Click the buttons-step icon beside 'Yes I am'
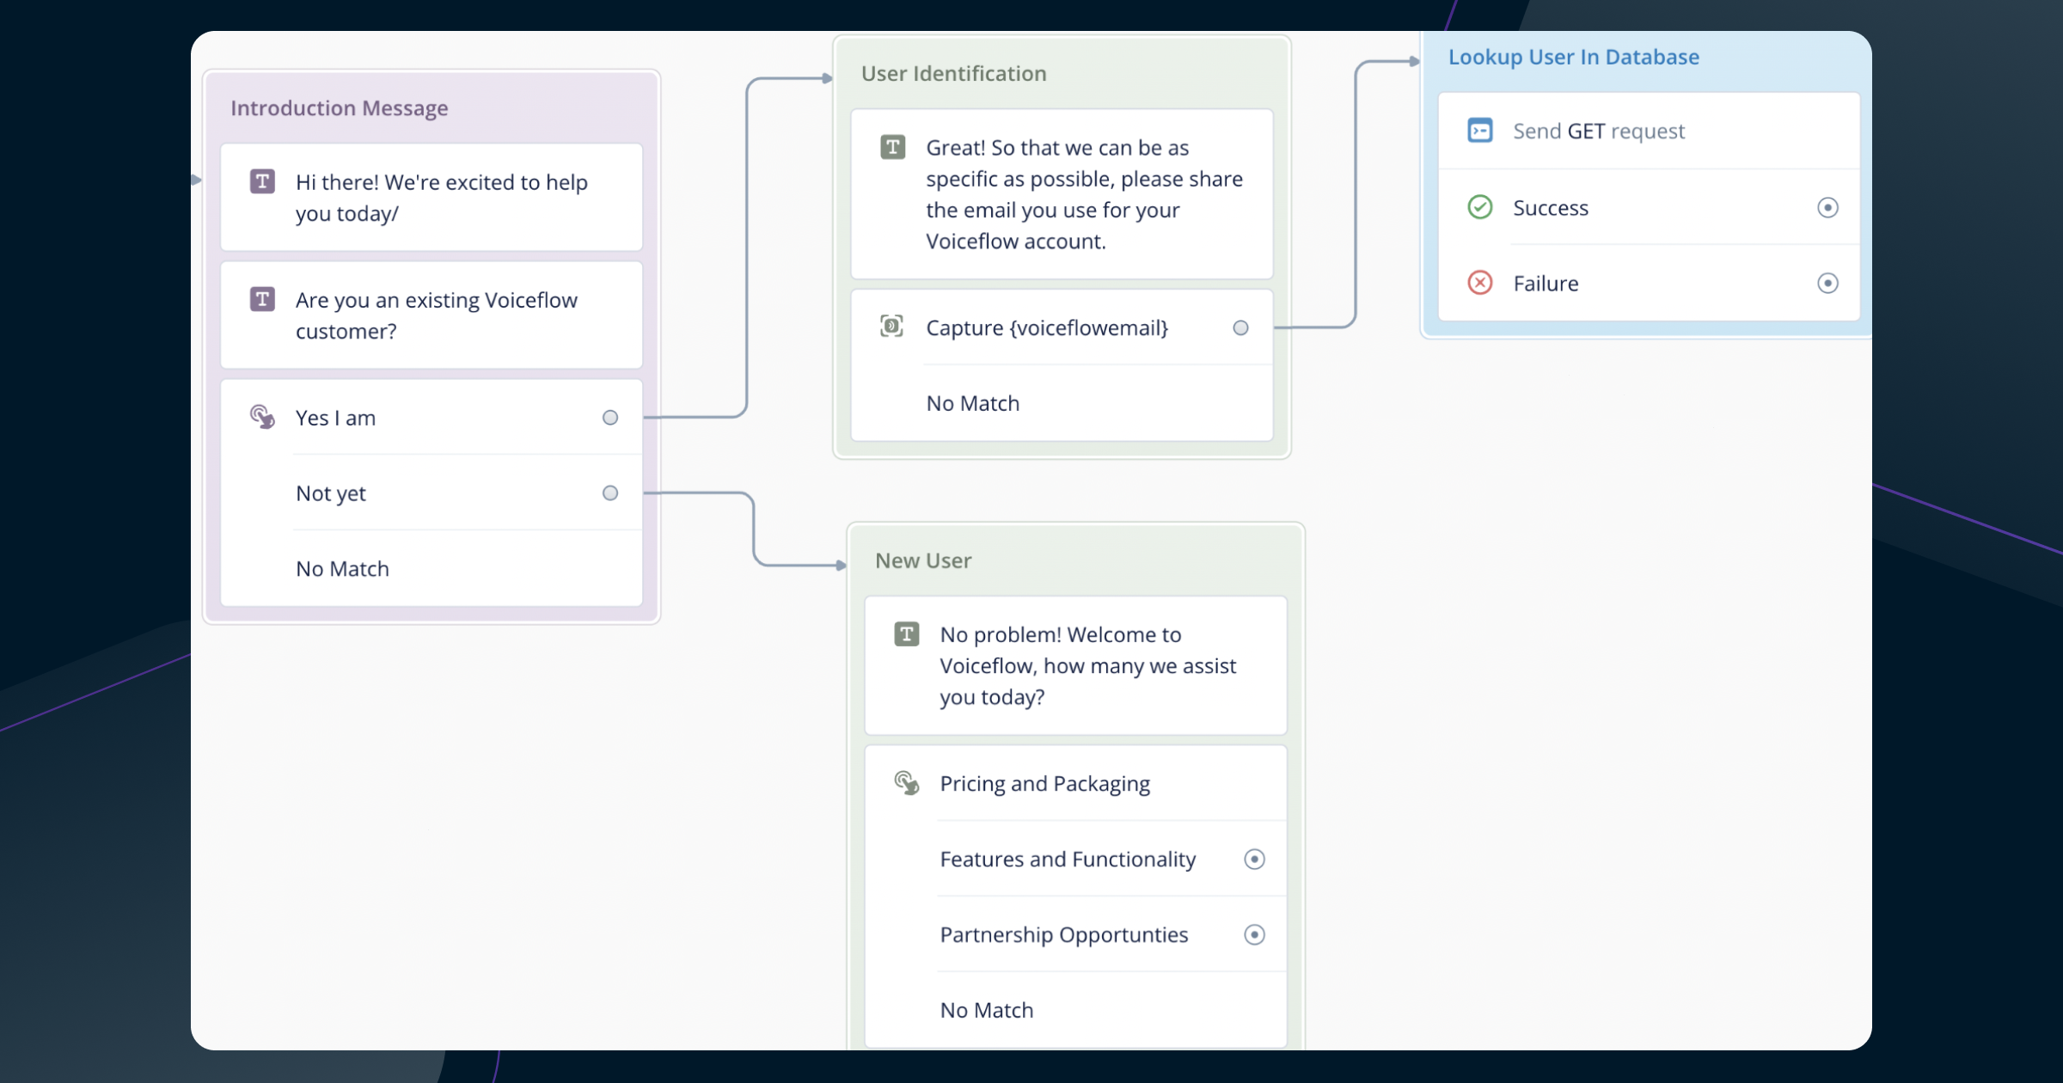Screen dimensions: 2063x1083 [x=262, y=417]
